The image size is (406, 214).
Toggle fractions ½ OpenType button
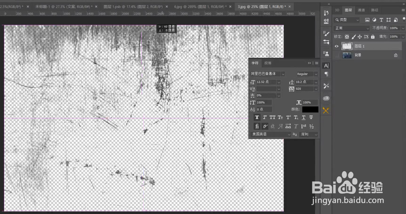[312, 126]
